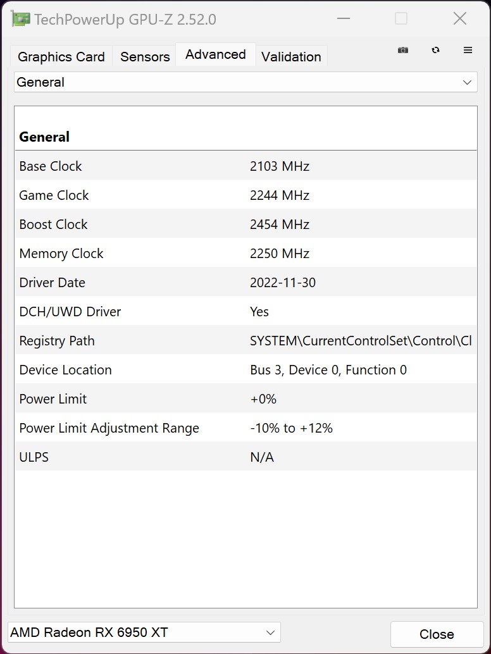Viewport: 491px width, 654px height.
Task: Select the Advanced tab
Action: (215, 55)
